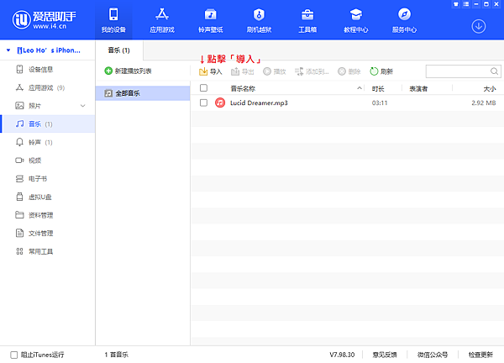The width and height of the screenshot is (504, 363).
Task: Open the 教程中心 tutorial center
Action: [356, 21]
